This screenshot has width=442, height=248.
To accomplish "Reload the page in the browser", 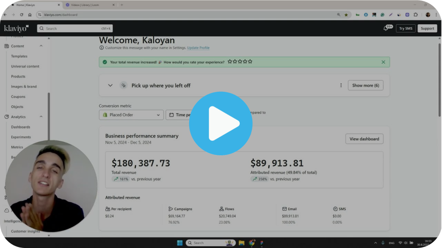I will pyautogui.click(x=21, y=15).
